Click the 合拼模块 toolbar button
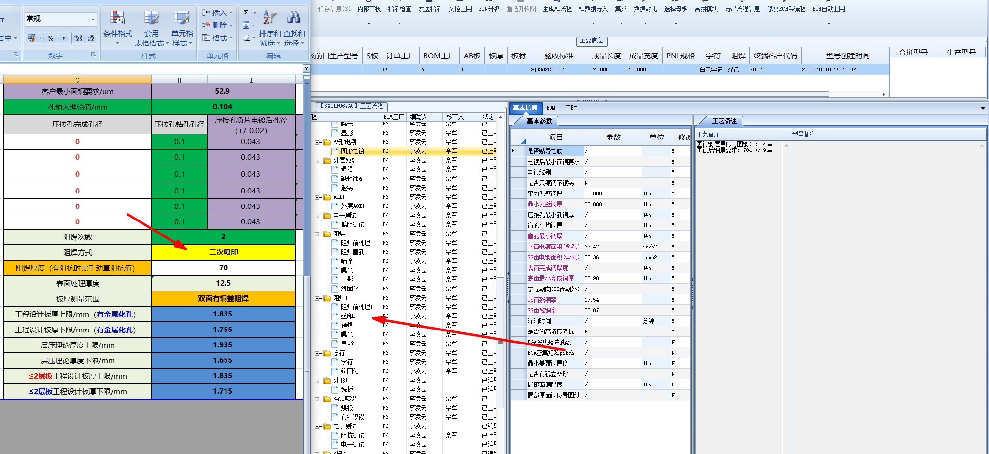Image resolution: width=989 pixels, height=454 pixels. [x=706, y=9]
